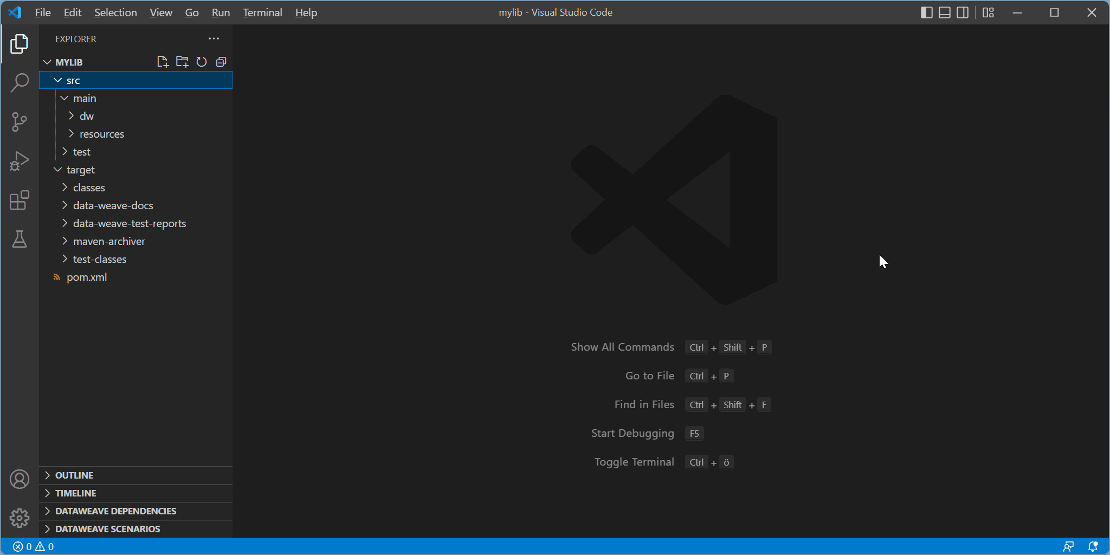Screen dimensions: 1110x555
Task: Expand the TIMELINE section
Action: tap(136, 493)
